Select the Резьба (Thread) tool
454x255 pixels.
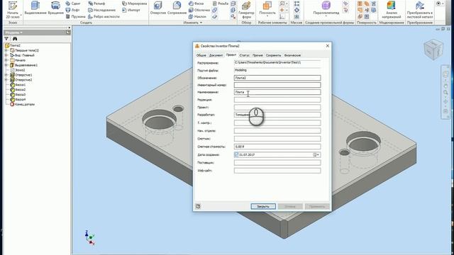(221, 4)
